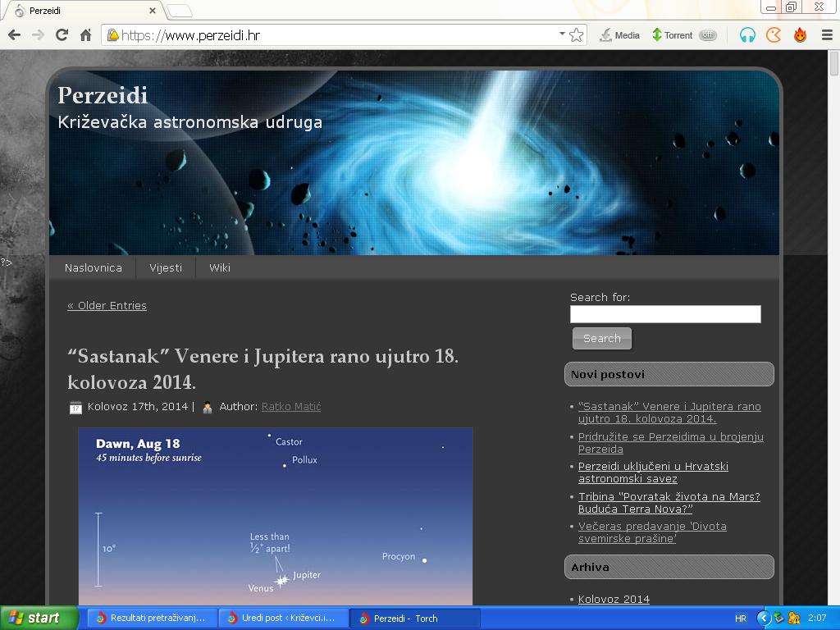
Task: Click the flame-face Torch extension icon
Action: [800, 35]
